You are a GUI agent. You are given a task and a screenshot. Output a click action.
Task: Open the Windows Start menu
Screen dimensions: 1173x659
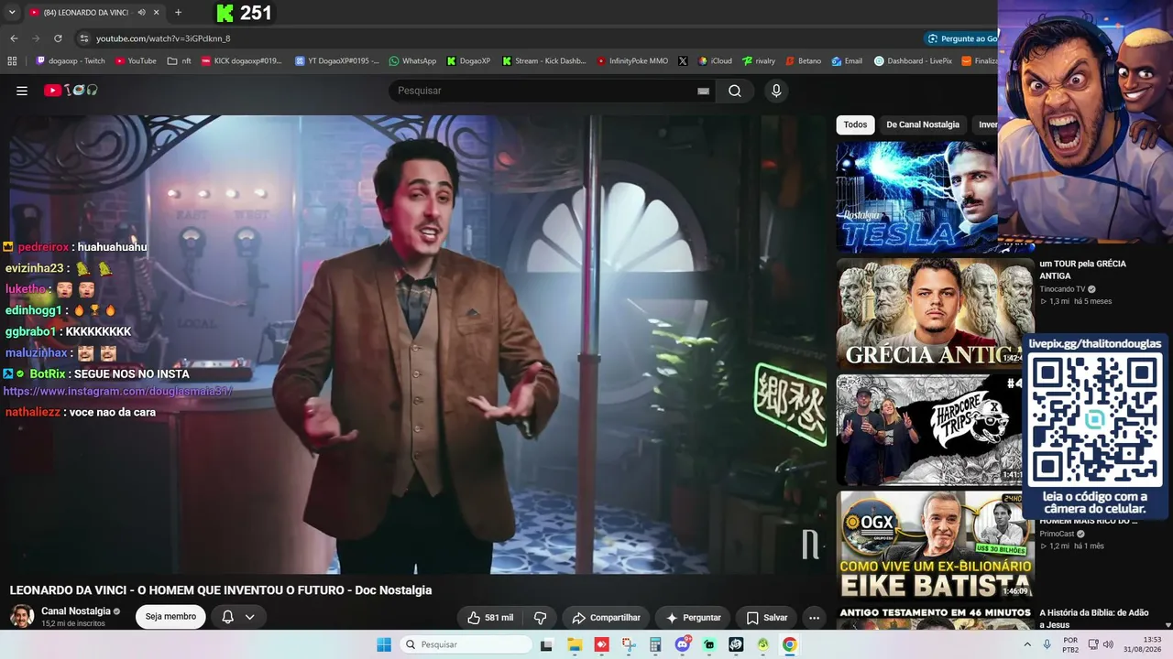[384, 644]
